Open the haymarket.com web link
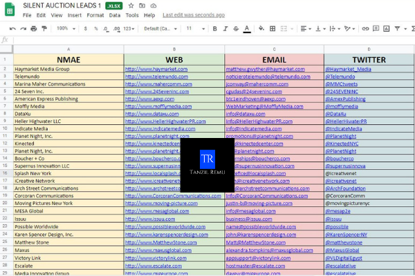 (x=149, y=70)
